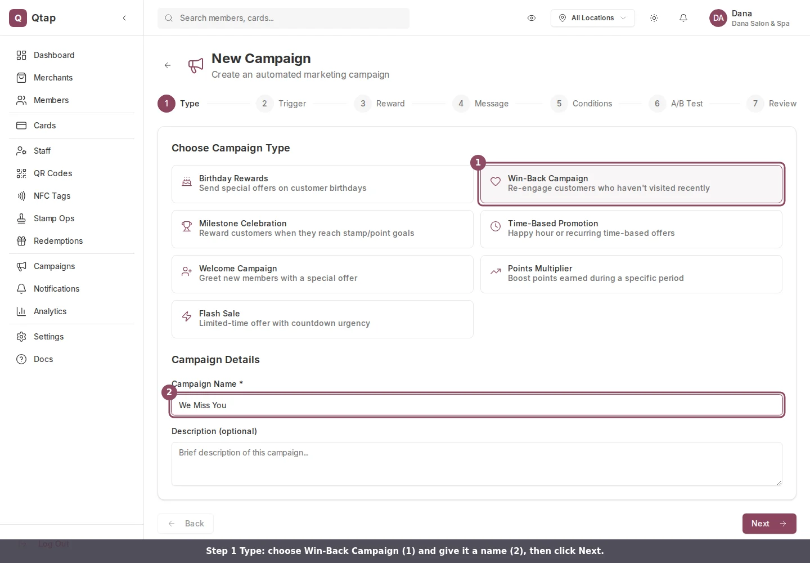Screen dimensions: 810x563
Task: Click the QR Codes icon
Action: click(x=21, y=173)
